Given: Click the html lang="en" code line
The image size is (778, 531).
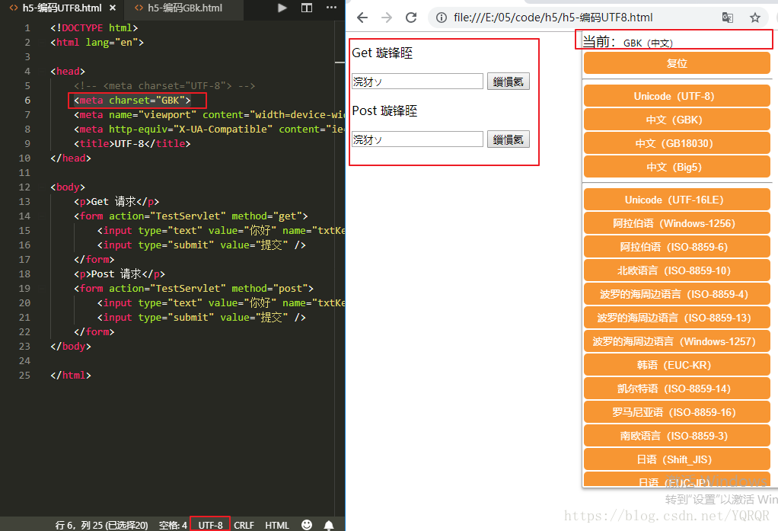Looking at the screenshot, I should click(97, 43).
